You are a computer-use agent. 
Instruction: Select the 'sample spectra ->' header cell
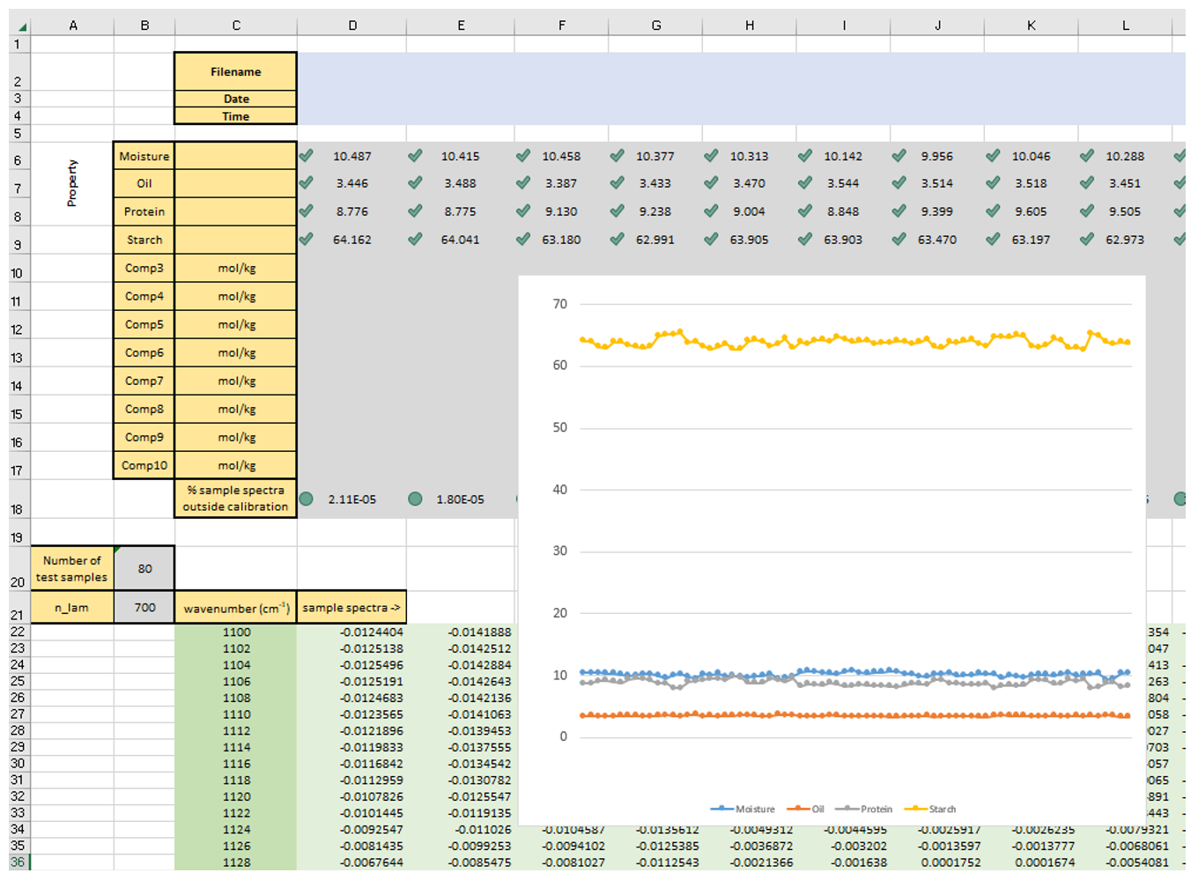tap(351, 607)
